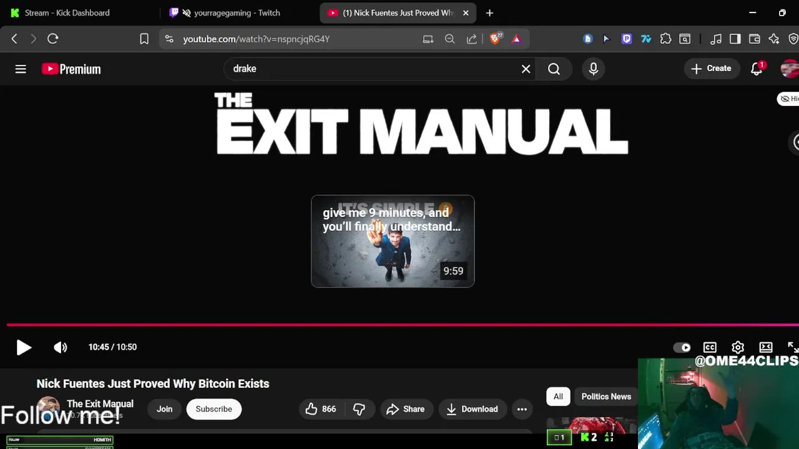Mute the video volume
Viewport: 799px width, 449px height.
coord(61,347)
